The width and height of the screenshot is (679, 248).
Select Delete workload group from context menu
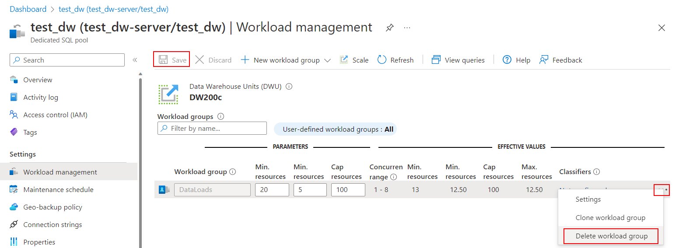point(611,236)
